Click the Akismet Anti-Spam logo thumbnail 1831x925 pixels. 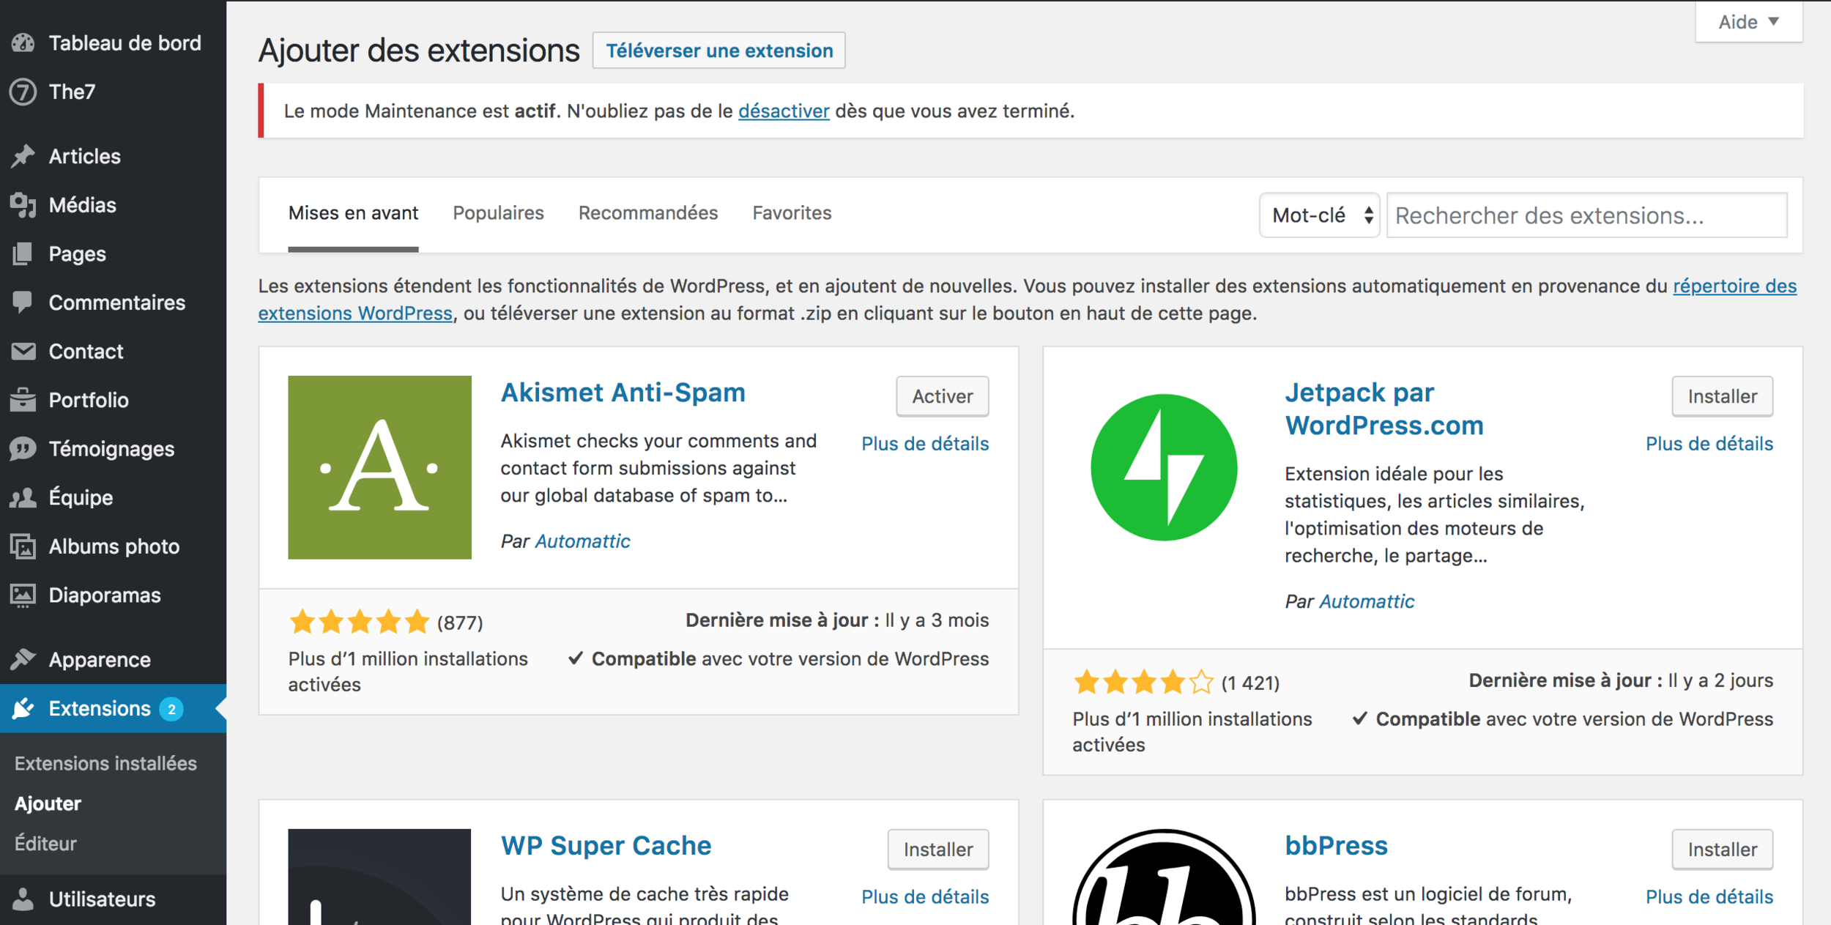pyautogui.click(x=379, y=467)
